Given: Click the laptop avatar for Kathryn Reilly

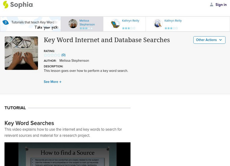Looking at the screenshot, I should point(116,24).
